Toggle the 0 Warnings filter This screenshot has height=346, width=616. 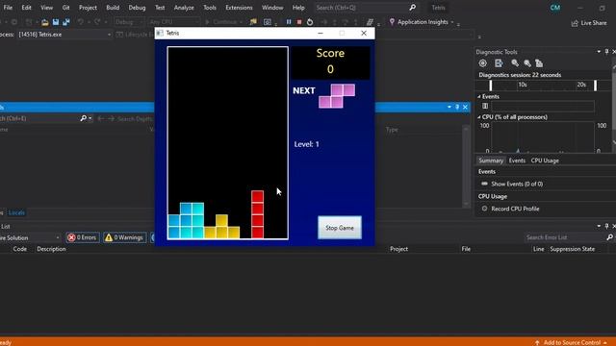[124, 237]
